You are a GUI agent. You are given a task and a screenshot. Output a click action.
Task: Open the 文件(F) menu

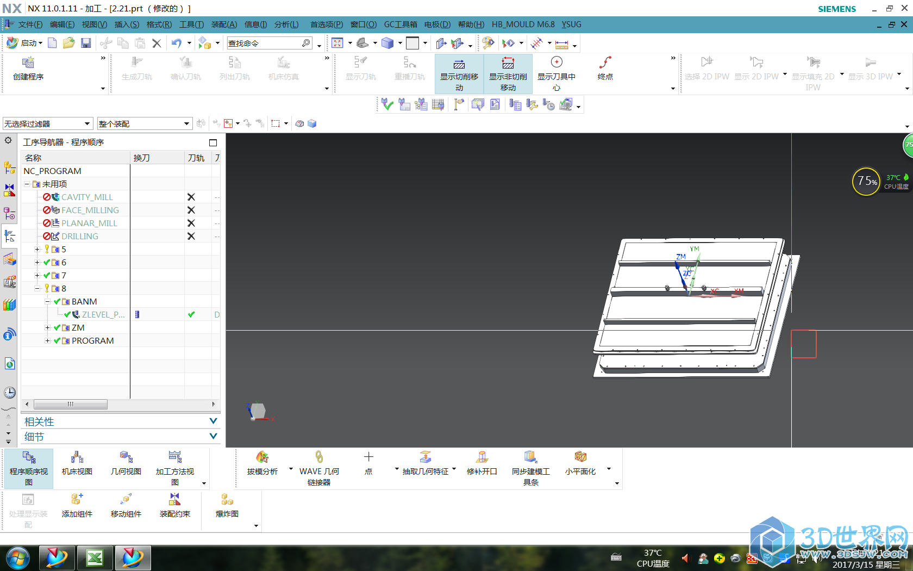tap(30, 24)
